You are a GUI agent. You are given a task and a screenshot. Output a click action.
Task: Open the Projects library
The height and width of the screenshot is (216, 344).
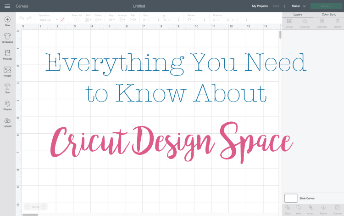[x=7, y=55]
